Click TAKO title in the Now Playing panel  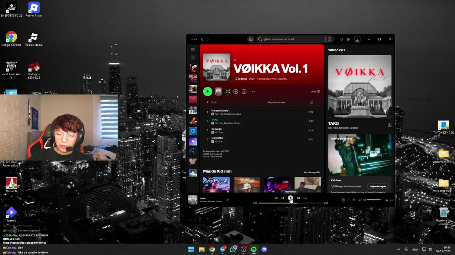tap(333, 124)
